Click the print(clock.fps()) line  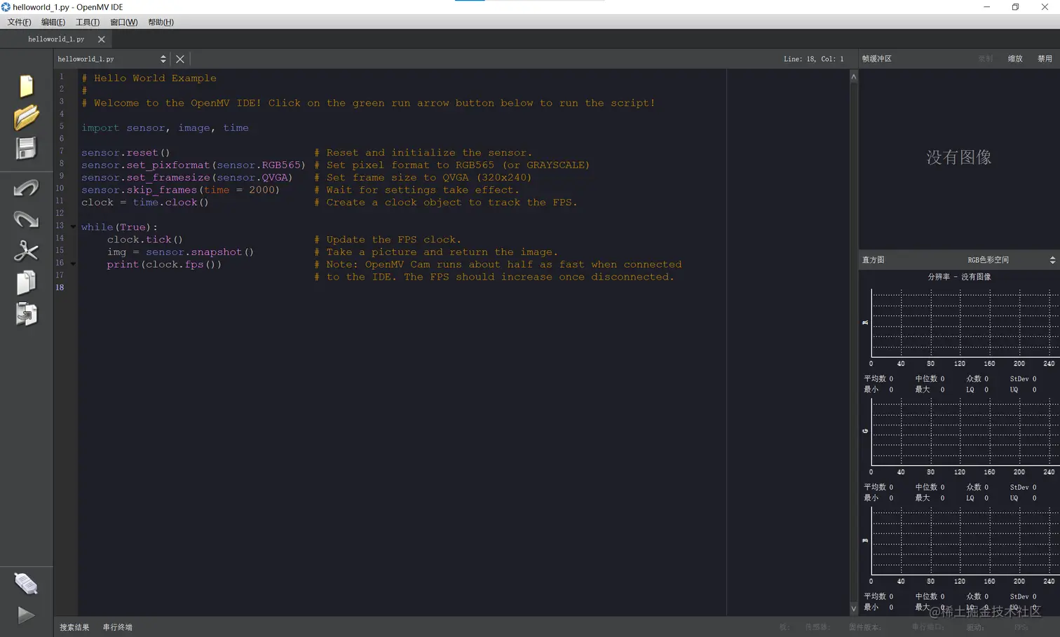tap(164, 265)
